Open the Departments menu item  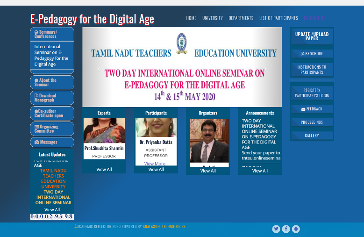click(241, 18)
